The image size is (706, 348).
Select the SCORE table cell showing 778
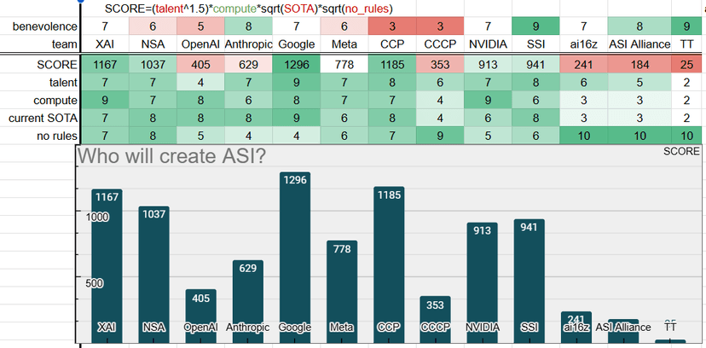click(x=344, y=65)
